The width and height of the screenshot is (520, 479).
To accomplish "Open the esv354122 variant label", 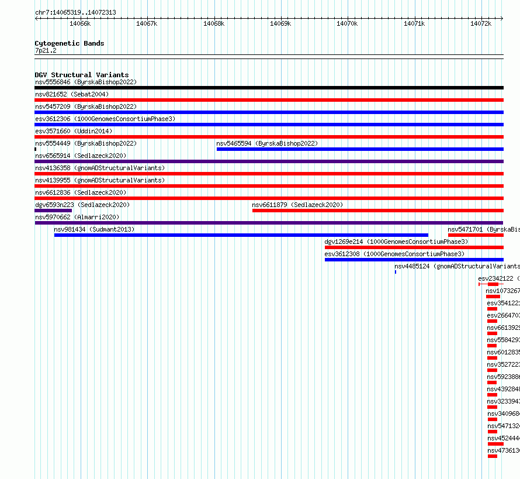I will point(504,303).
